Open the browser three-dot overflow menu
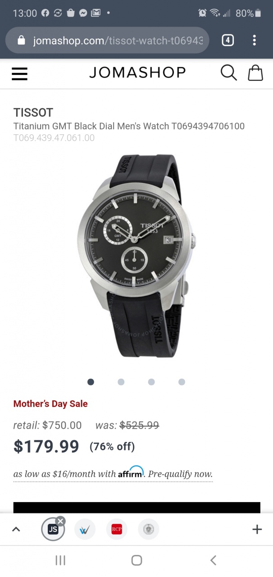 pos(255,41)
